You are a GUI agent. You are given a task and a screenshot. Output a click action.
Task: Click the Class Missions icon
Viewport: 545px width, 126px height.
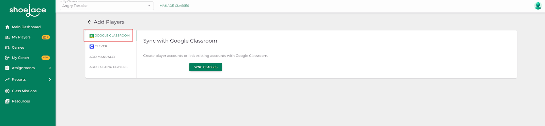point(7,91)
